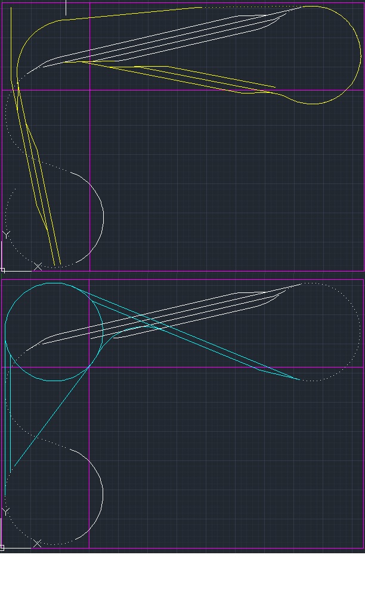This screenshot has height=589, width=365.
Task: Select the large yellow arc at right
Action: 360,55
